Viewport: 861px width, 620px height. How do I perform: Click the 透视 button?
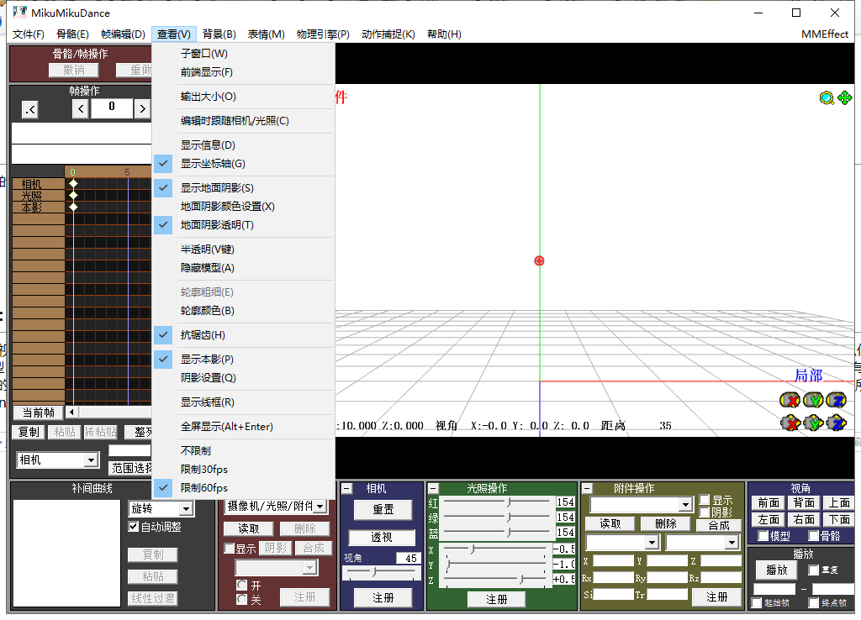382,537
